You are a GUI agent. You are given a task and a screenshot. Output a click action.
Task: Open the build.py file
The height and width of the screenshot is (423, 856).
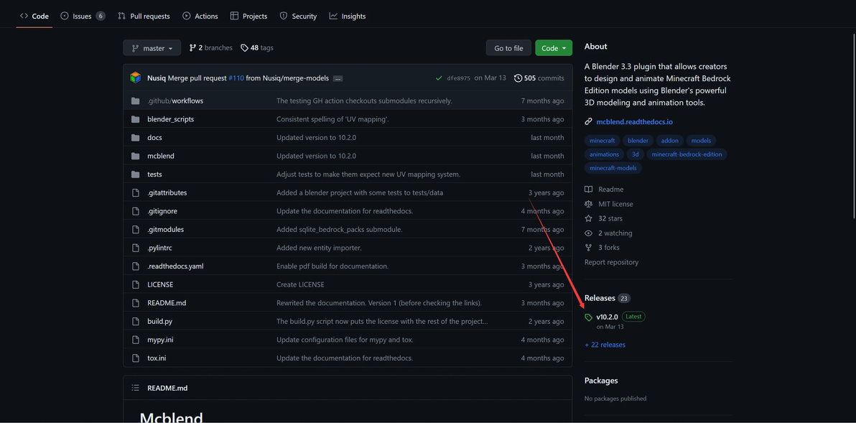click(159, 321)
